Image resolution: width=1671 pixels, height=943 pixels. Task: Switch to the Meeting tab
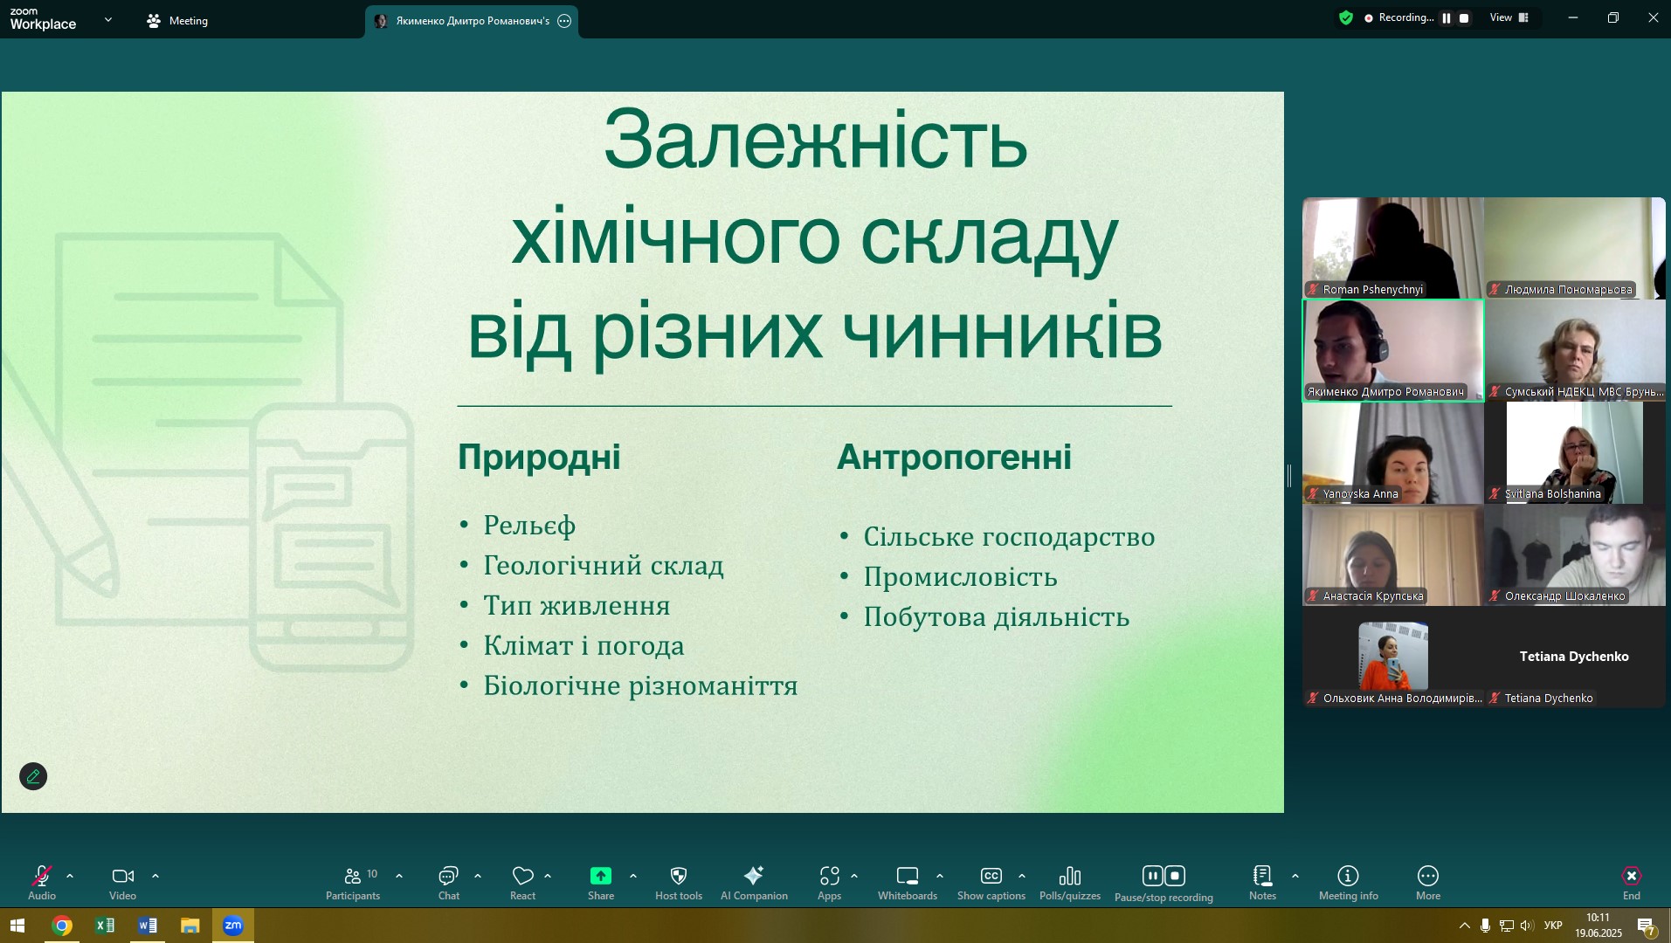click(x=178, y=20)
